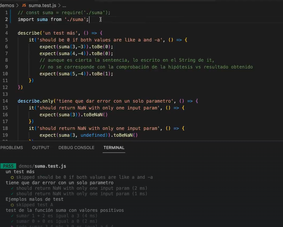
Task: Click 'tiene que dar error con un solo parametro' string in the editor
Action: coord(115,101)
